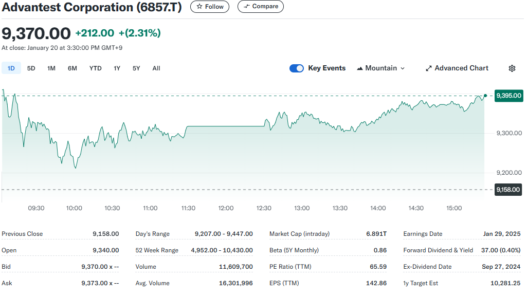Click the current price 9,395.00 label
Screen dimensions: 527x296
pyautogui.click(x=508, y=96)
